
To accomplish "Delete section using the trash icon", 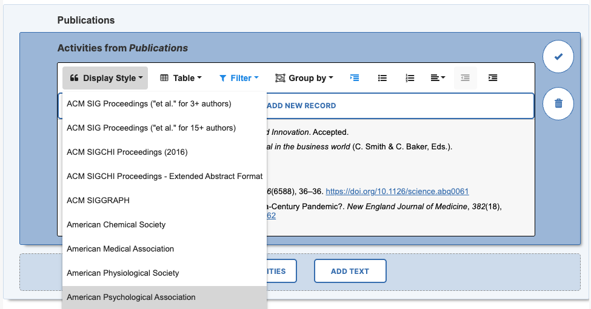I will pos(558,103).
